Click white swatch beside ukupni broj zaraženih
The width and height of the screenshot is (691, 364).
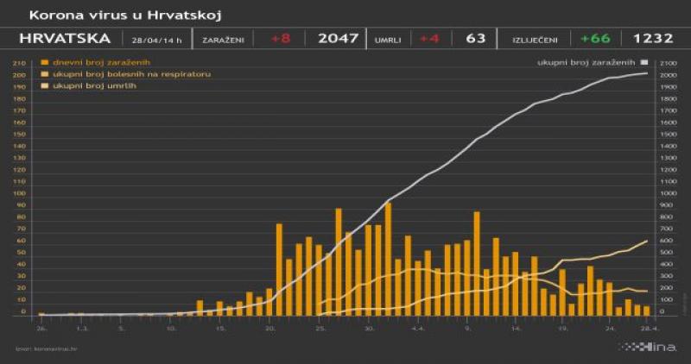[642, 64]
